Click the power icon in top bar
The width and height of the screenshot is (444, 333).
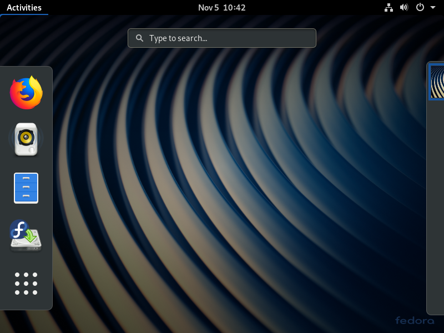pyautogui.click(x=420, y=7)
